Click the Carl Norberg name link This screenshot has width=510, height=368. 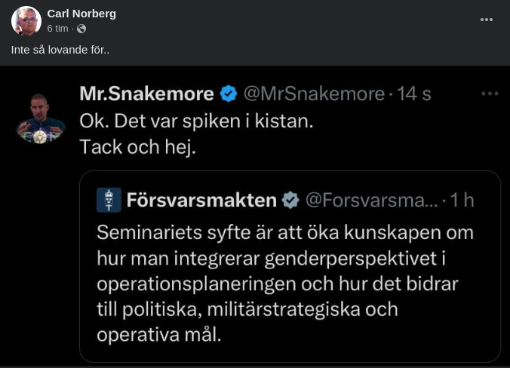81,14
